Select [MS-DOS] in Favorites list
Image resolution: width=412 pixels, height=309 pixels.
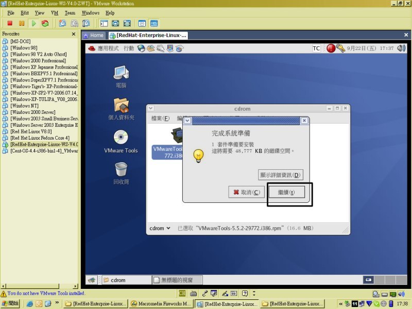click(x=21, y=41)
